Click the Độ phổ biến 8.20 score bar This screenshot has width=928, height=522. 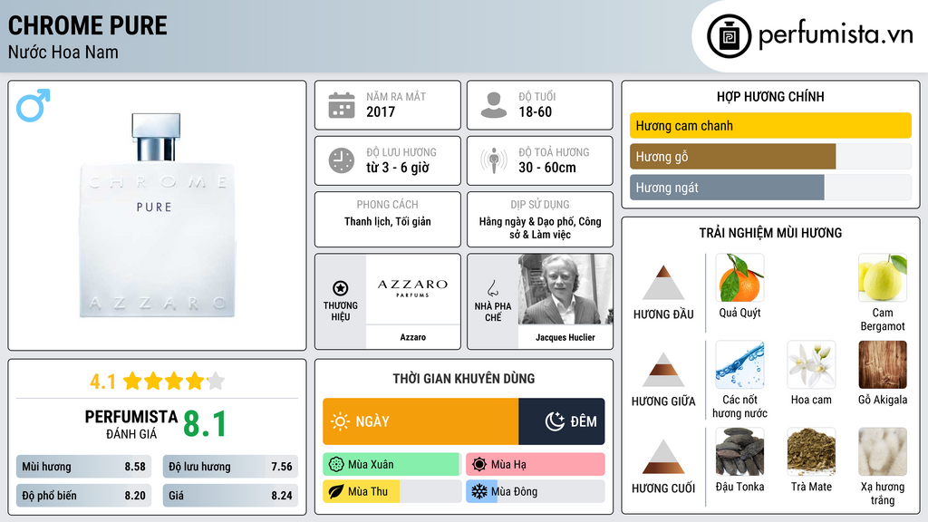(x=84, y=496)
